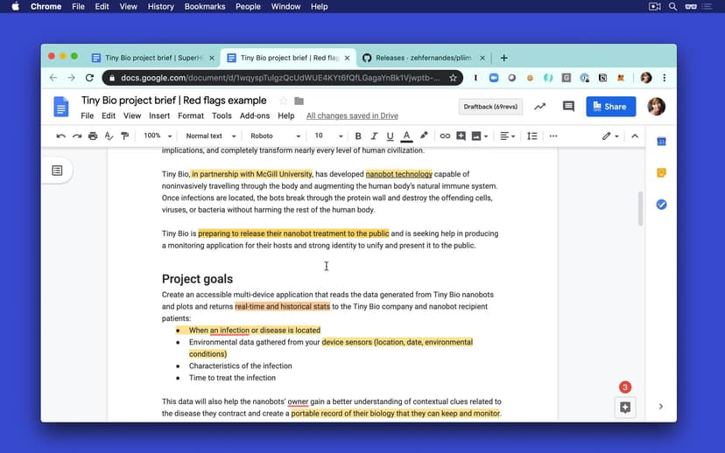
Task: Open the zoom 100% dropdown
Action: point(158,136)
